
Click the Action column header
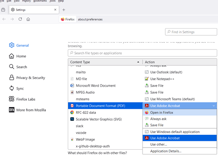[x=180, y=62]
